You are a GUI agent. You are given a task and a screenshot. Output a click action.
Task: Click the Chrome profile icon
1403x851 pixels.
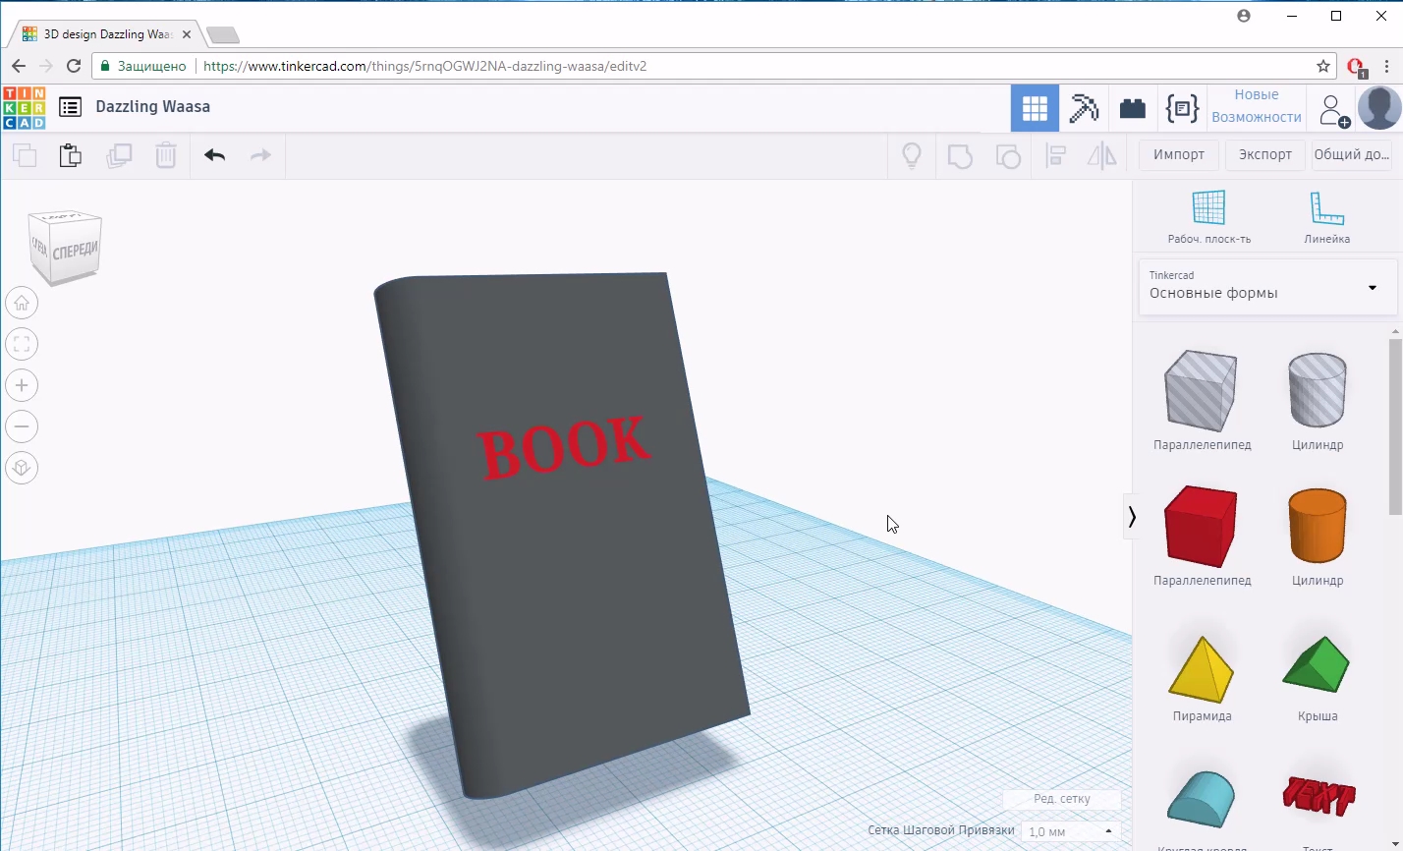tap(1244, 16)
